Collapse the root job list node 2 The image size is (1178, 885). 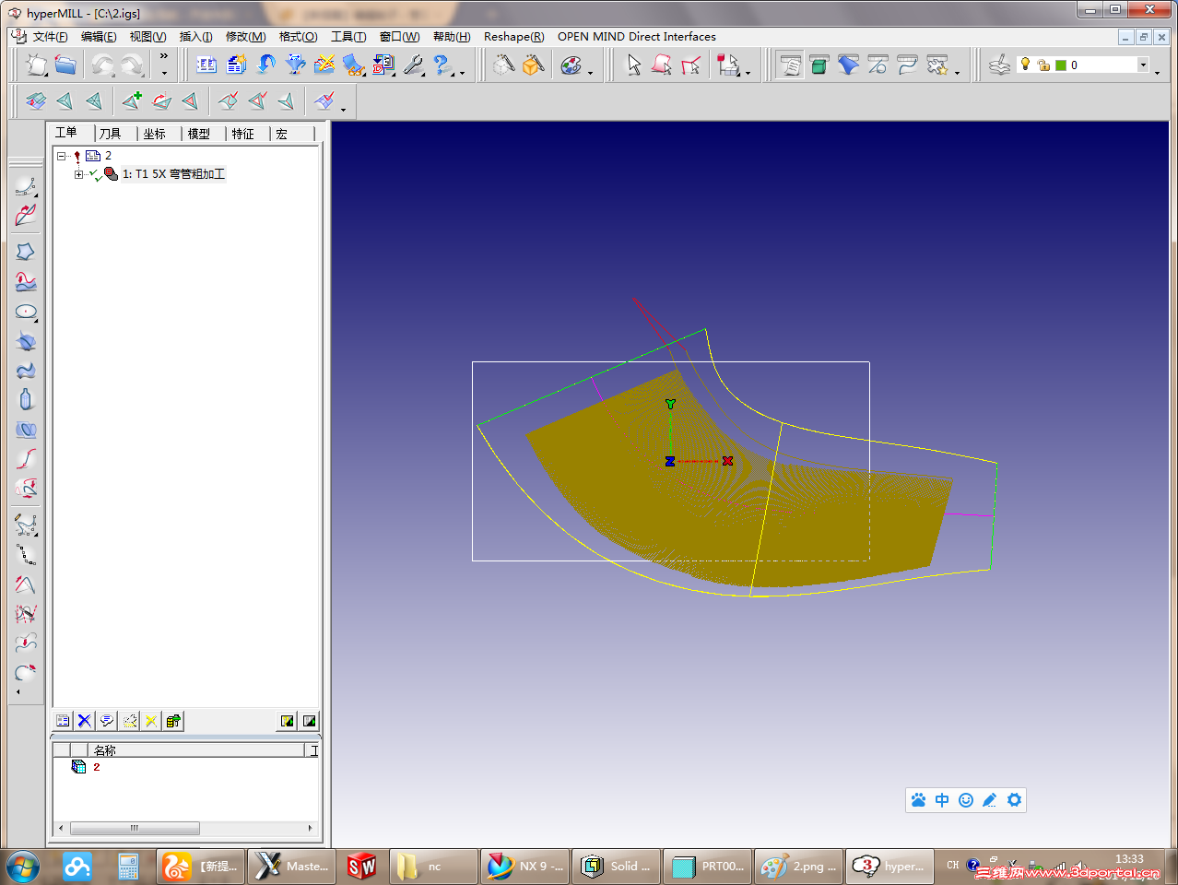point(61,156)
